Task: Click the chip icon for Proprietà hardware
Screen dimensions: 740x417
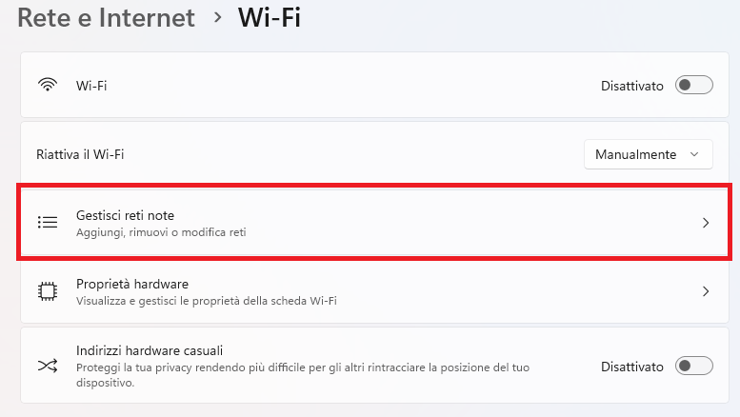Action: tap(48, 291)
